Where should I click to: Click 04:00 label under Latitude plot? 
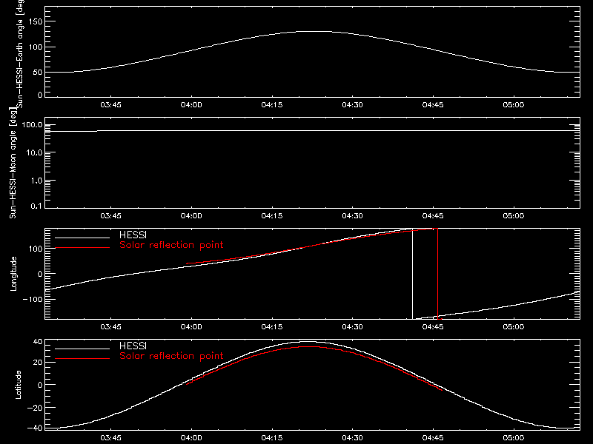(x=191, y=437)
